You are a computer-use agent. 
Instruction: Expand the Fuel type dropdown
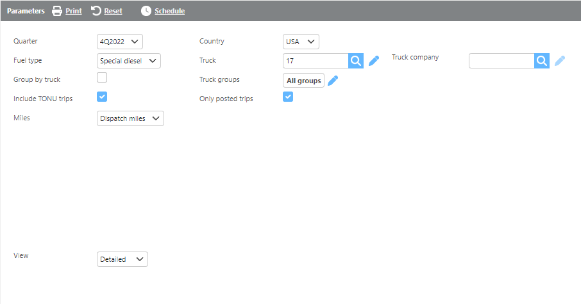pos(128,61)
